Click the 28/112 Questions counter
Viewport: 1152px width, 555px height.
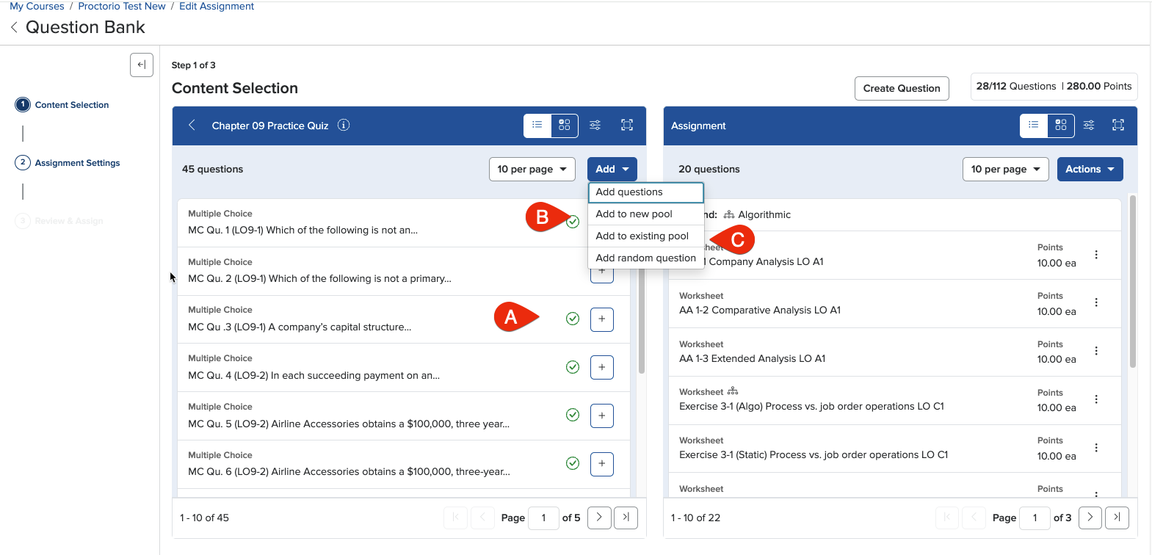coord(1016,86)
